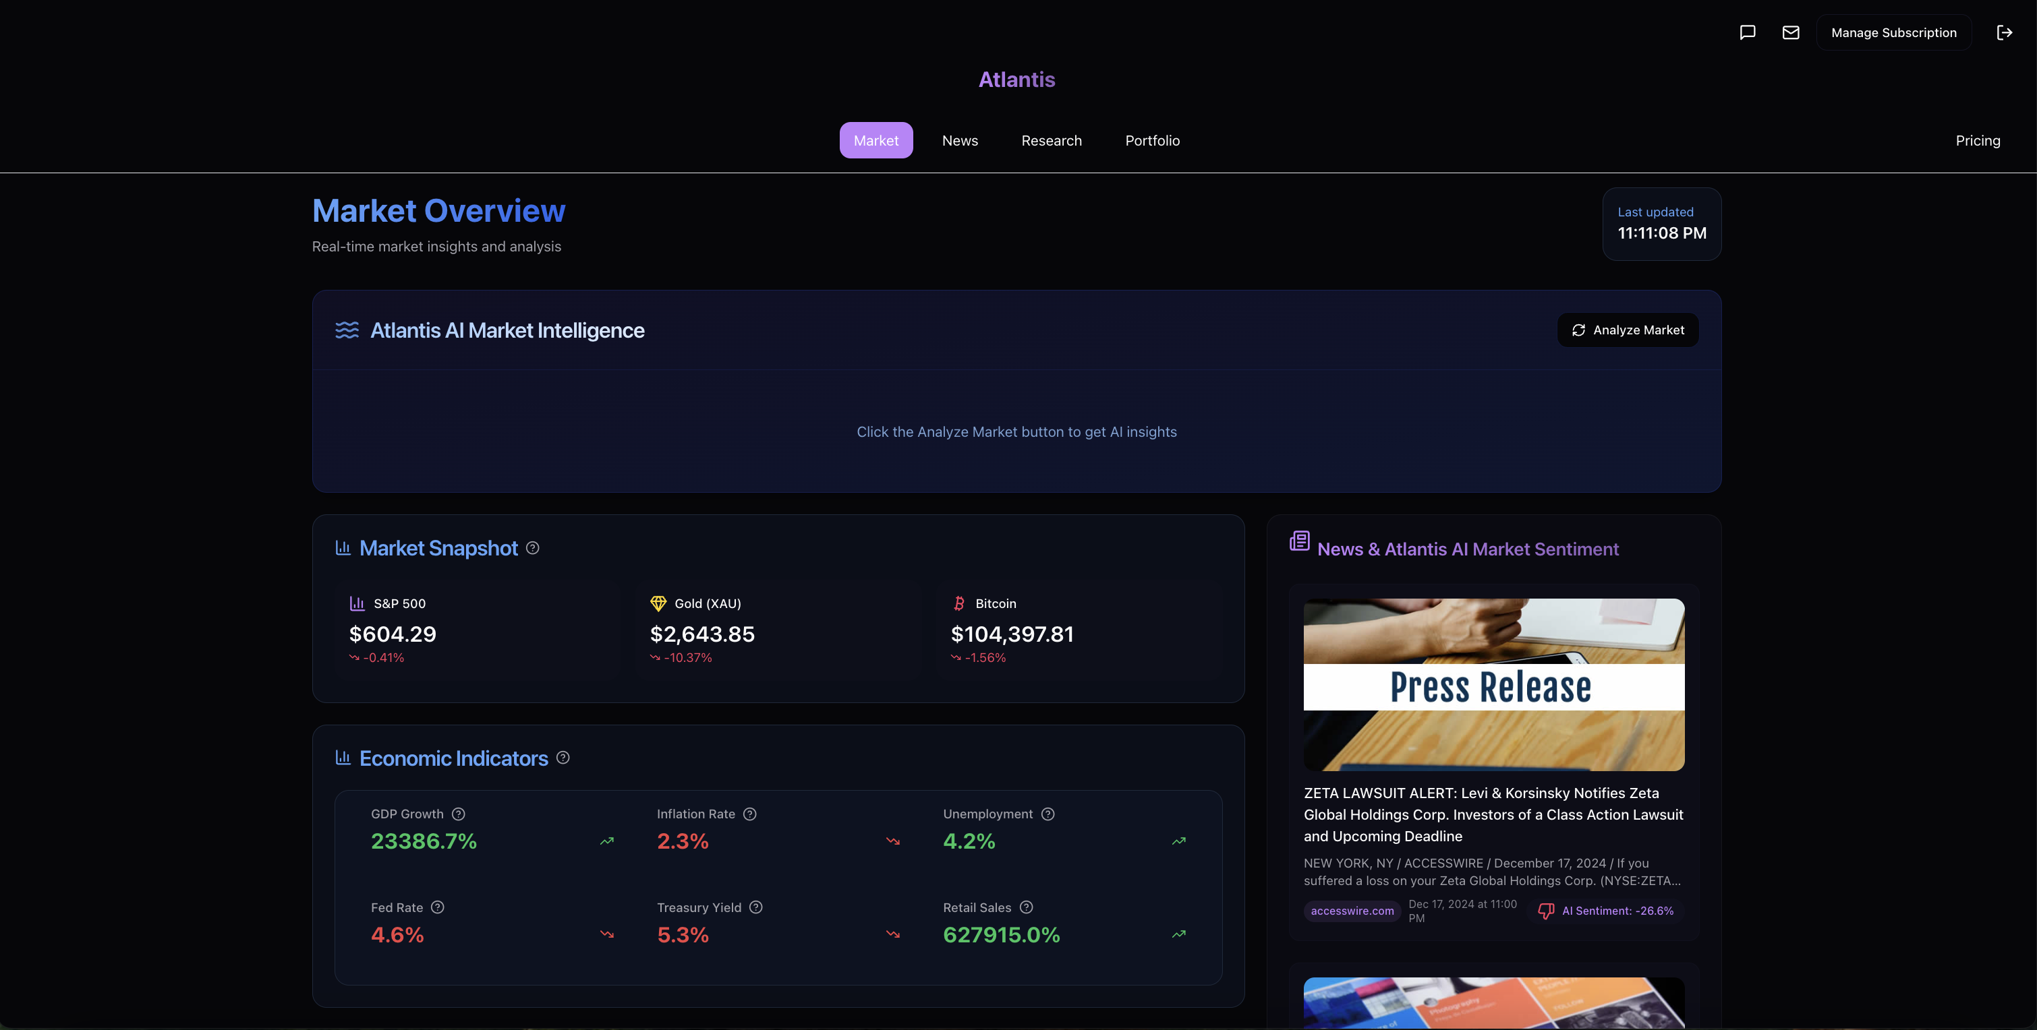Open the Pricing link

[1978, 141]
